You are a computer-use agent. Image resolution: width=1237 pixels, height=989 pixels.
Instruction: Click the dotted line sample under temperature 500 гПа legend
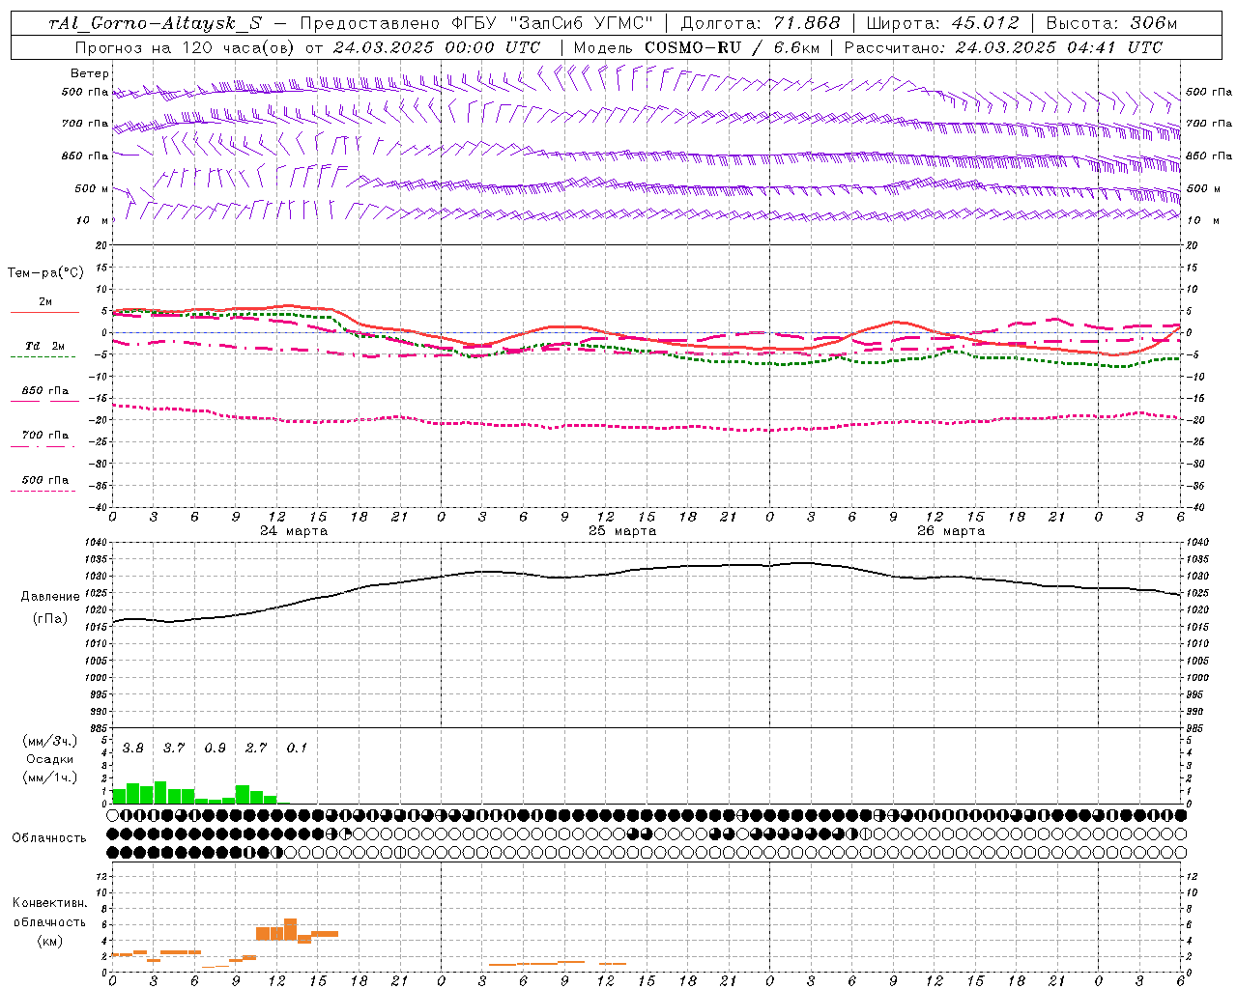(43, 491)
